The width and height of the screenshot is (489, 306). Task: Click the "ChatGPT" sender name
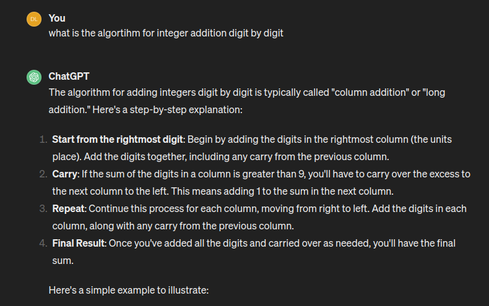69,77
